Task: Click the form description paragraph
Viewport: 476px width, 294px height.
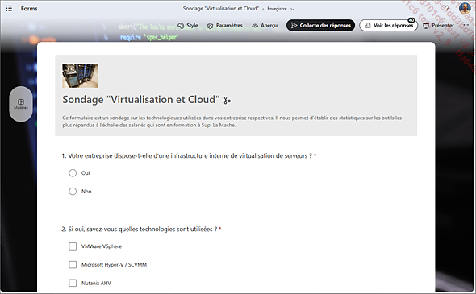Action: [x=232, y=122]
